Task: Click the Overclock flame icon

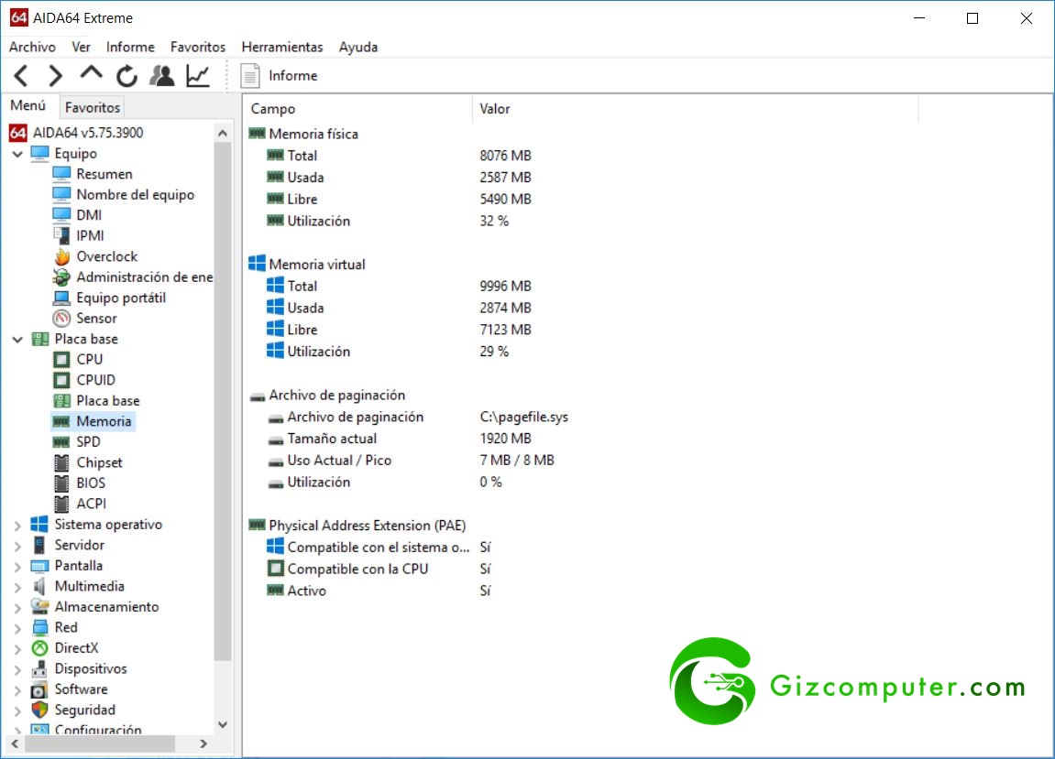Action: tap(62, 256)
